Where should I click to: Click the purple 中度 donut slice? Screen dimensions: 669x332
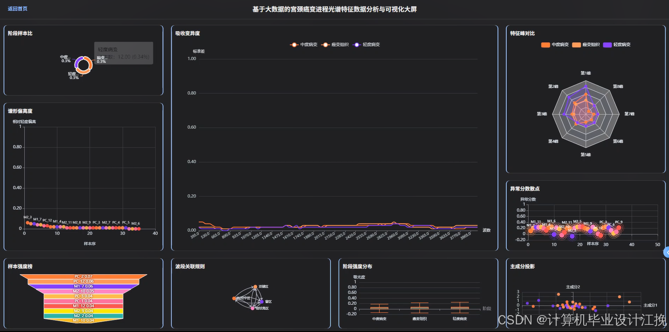(78, 62)
